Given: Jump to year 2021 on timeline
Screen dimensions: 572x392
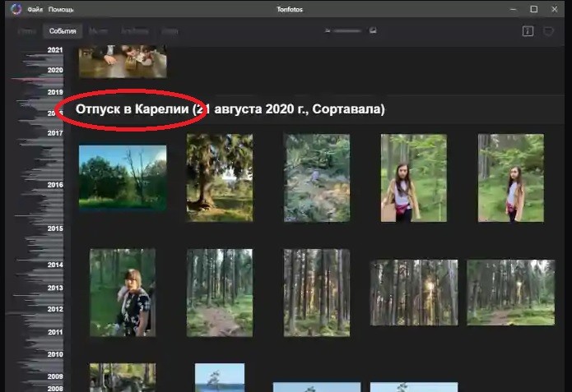Looking at the screenshot, I should point(55,50).
